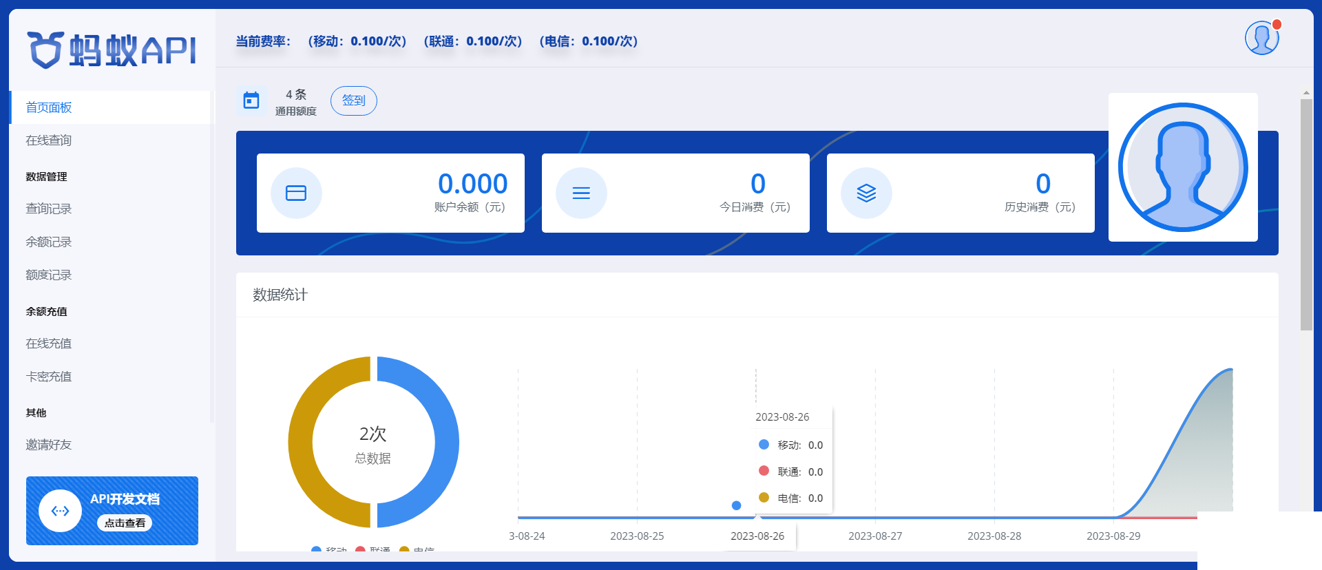Click the today's consumption list icon

pos(581,193)
